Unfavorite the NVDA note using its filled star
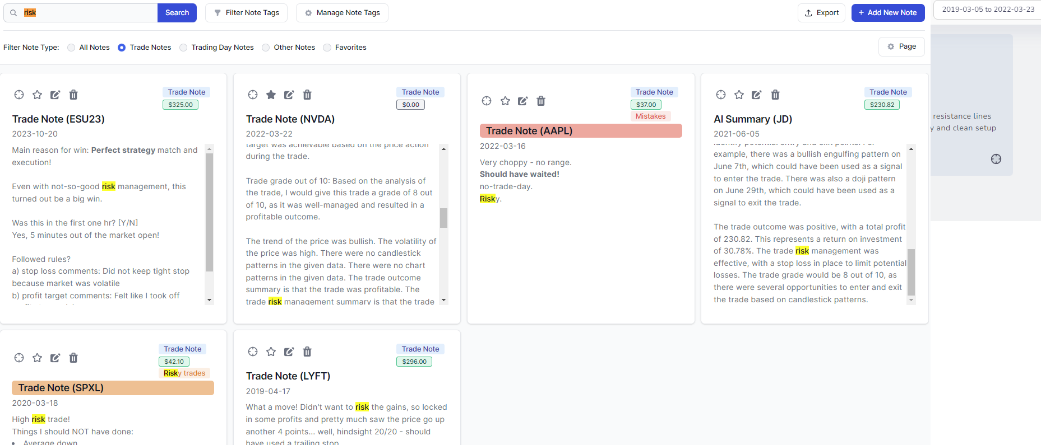The image size is (1041, 445). [271, 95]
